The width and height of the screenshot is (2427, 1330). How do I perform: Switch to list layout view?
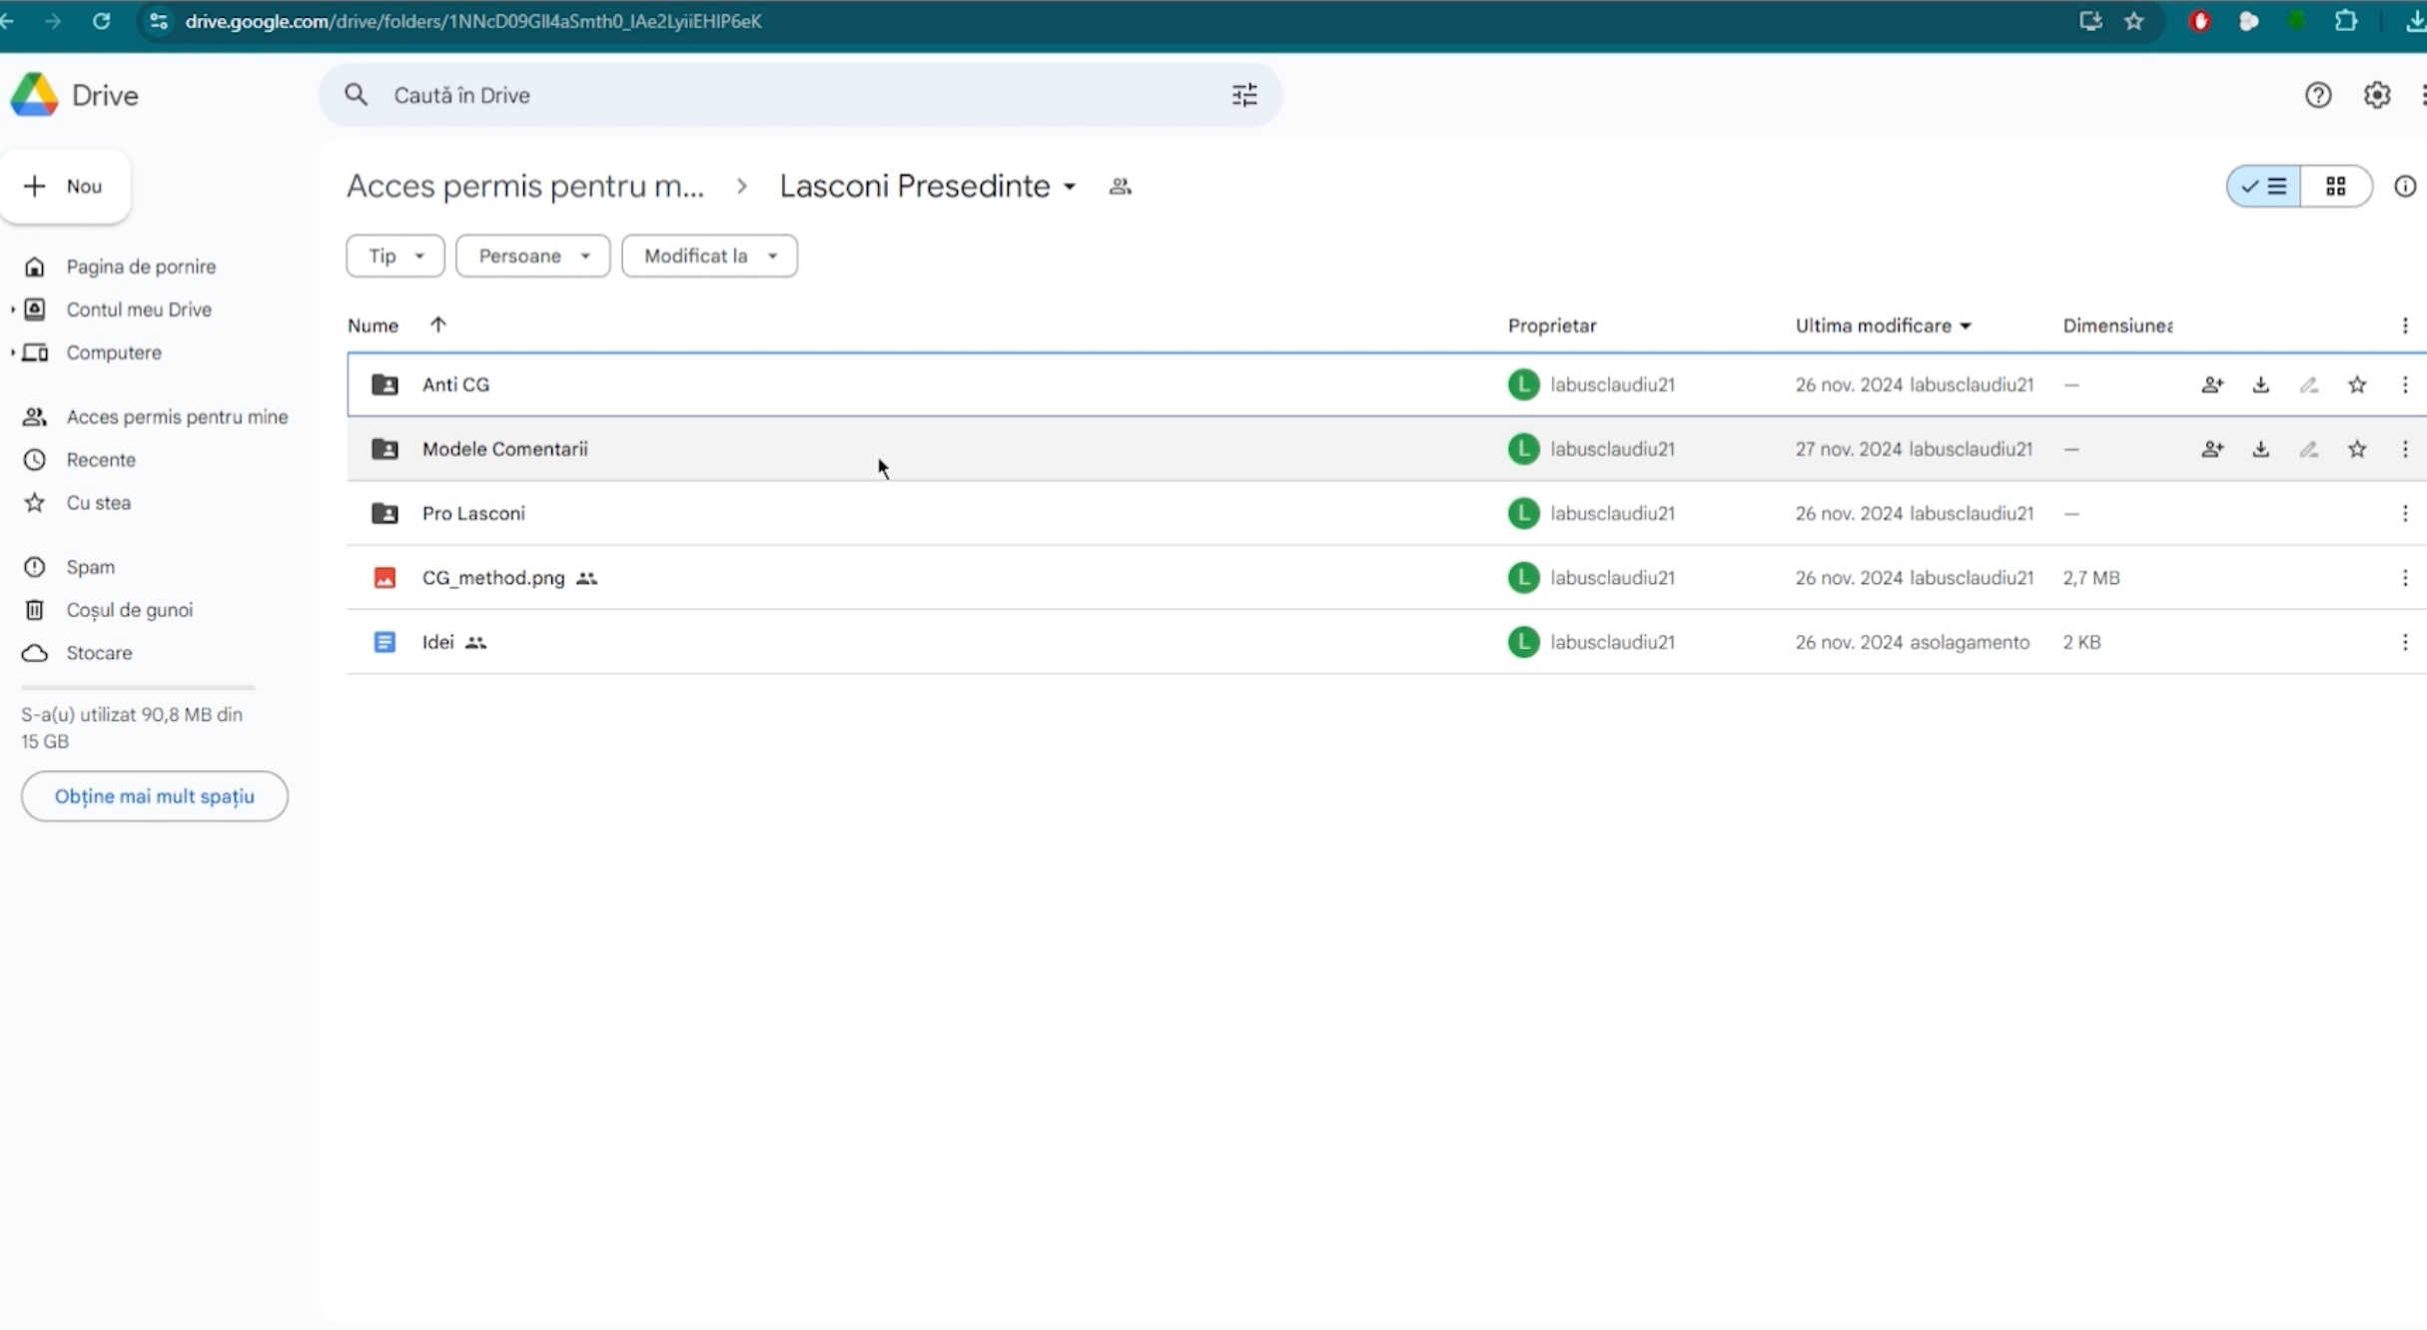pos(2263,187)
